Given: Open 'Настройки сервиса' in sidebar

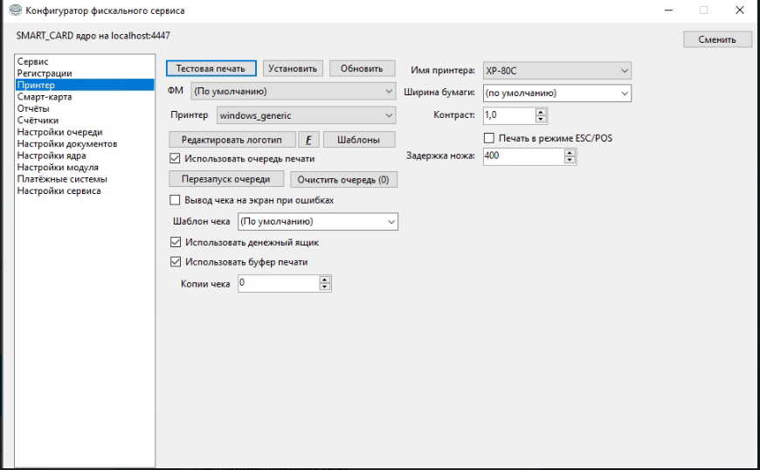Looking at the screenshot, I should point(85,191).
